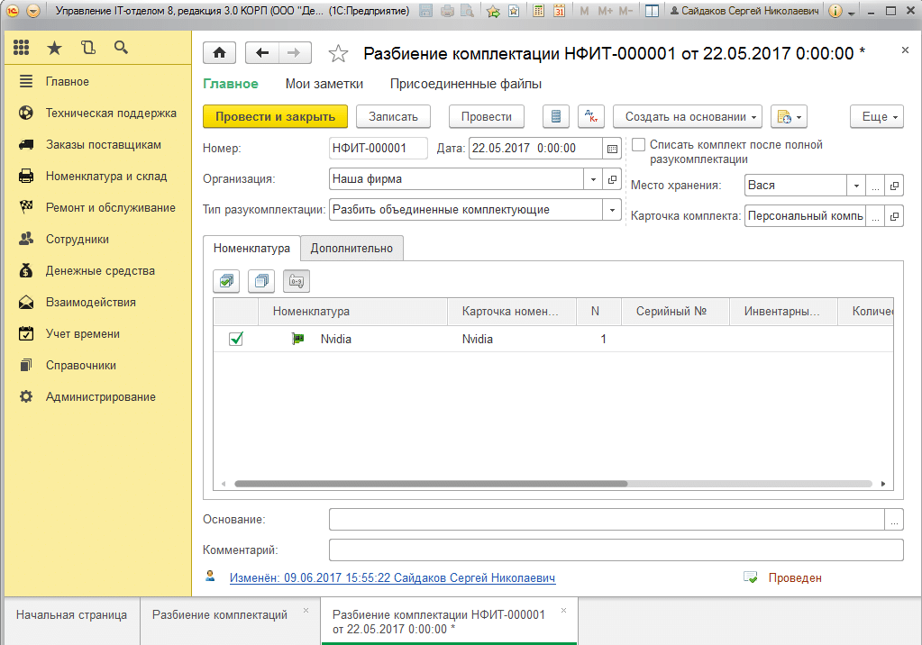This screenshot has width=922, height=645.
Task: Sort by Серийный № column header
Action: pos(675,312)
